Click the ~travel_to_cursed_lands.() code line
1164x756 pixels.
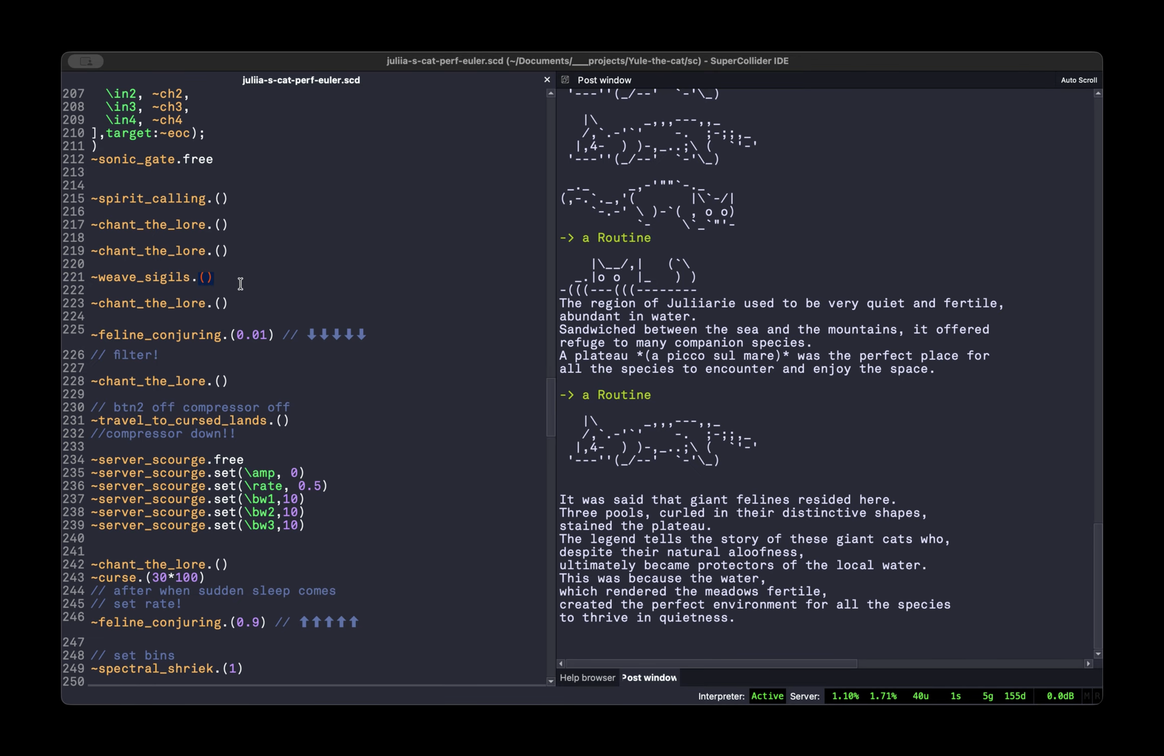[x=190, y=421]
